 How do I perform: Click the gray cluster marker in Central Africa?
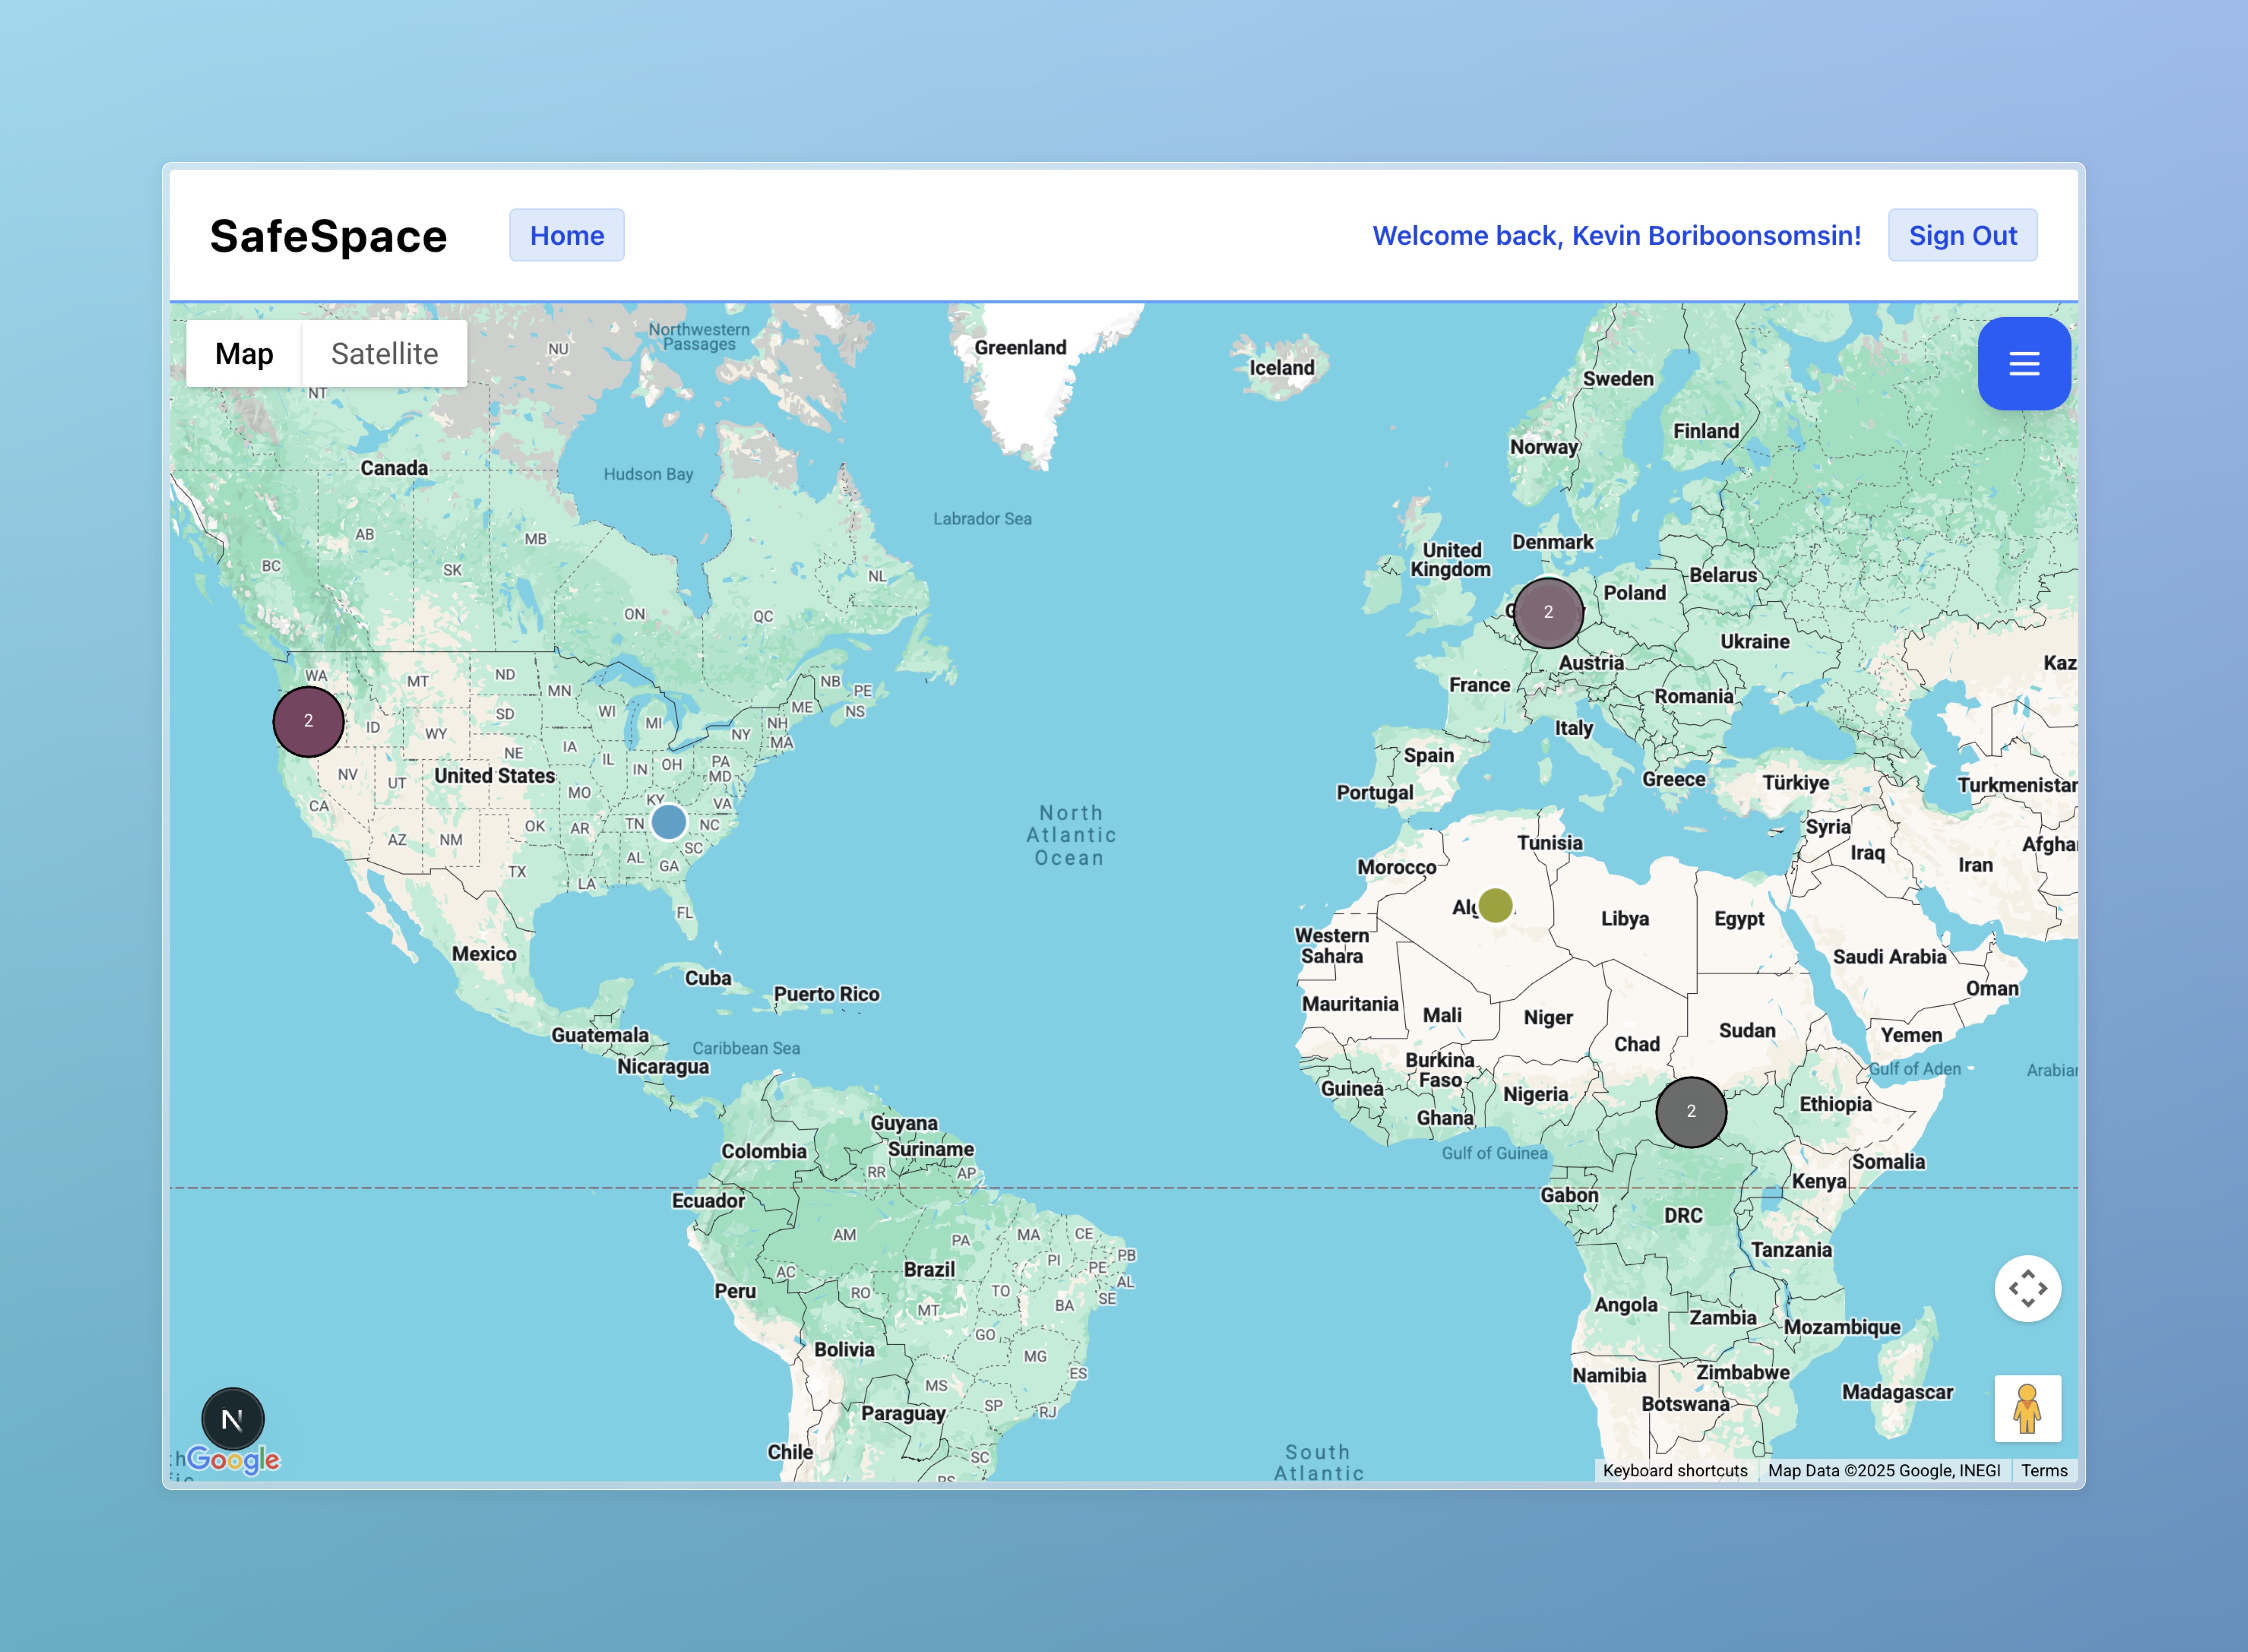pos(1690,1111)
